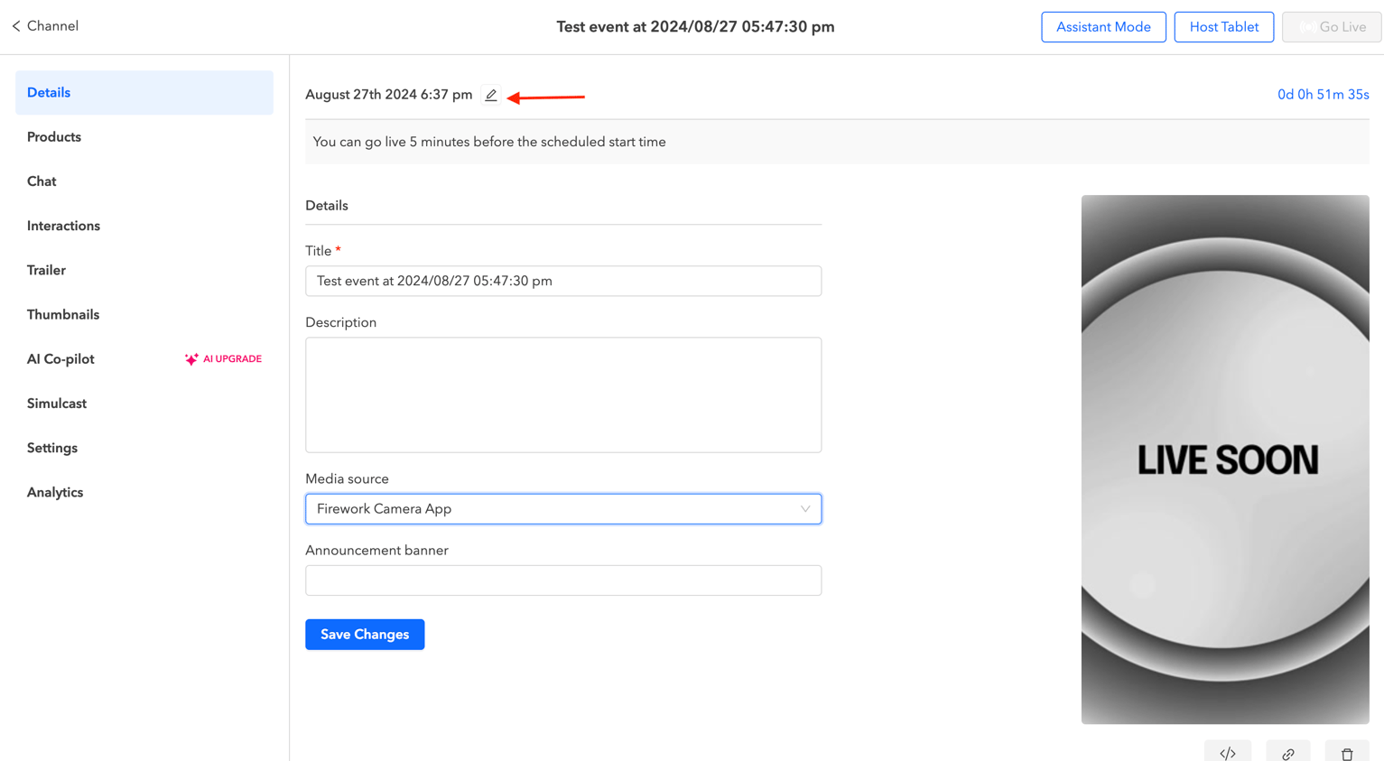Click the AI Upgrade sparkle icon
This screenshot has width=1384, height=761.
[x=190, y=358]
